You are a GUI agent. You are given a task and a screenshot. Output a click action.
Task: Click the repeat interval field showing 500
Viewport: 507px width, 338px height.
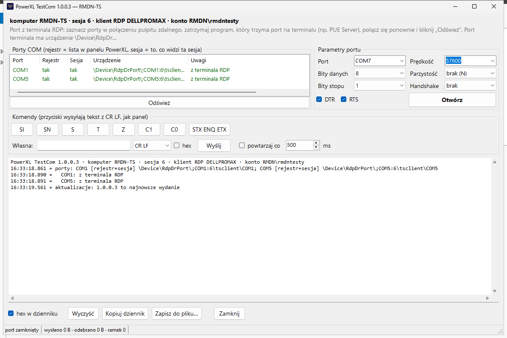coord(299,145)
